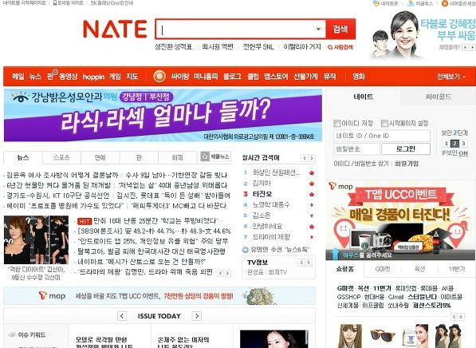Toggle IP보안 ON
This screenshot has height=348, width=476.
click(x=463, y=153)
